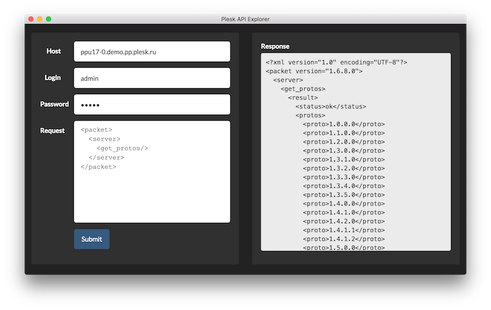Image resolution: width=491 pixels, height=310 pixels.
Task: Click the <protos> opening tag in Response
Action: click(311, 115)
